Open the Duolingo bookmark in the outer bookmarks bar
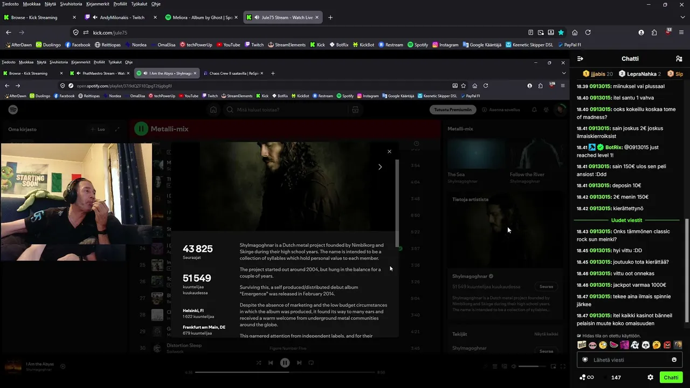Viewport: 690px width, 388px height. coord(48,45)
